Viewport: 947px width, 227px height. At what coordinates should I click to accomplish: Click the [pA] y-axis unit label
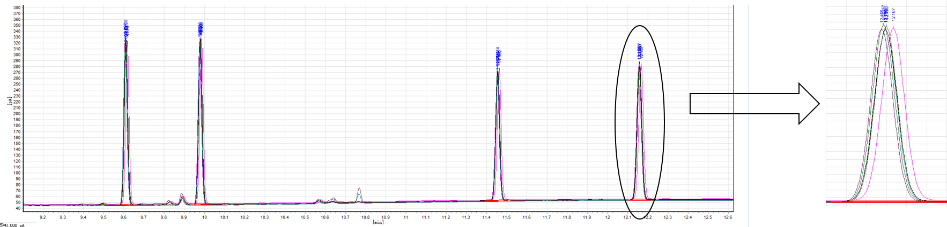click(x=9, y=100)
